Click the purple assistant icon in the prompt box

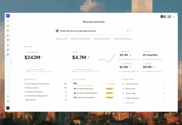click(57, 31)
